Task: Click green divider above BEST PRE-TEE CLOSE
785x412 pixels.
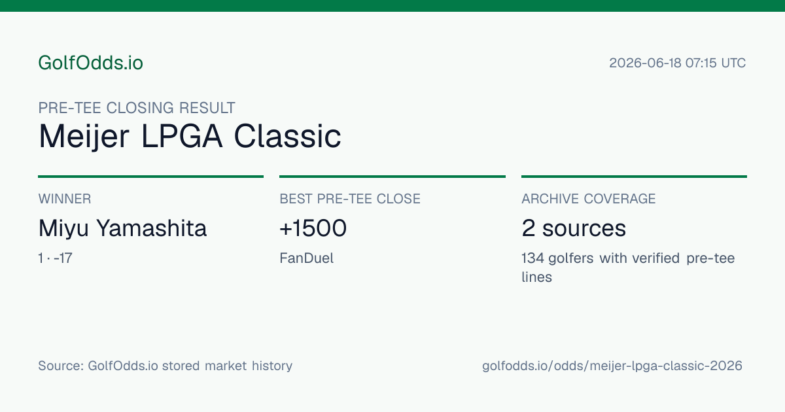Action: pos(392,177)
